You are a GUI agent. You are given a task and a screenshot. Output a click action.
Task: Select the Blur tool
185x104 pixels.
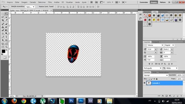[x=3, y=34]
